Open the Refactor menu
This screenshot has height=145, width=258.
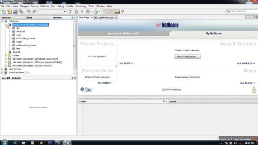coord(44,6)
